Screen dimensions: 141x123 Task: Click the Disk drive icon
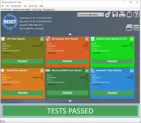(x=93, y=39)
